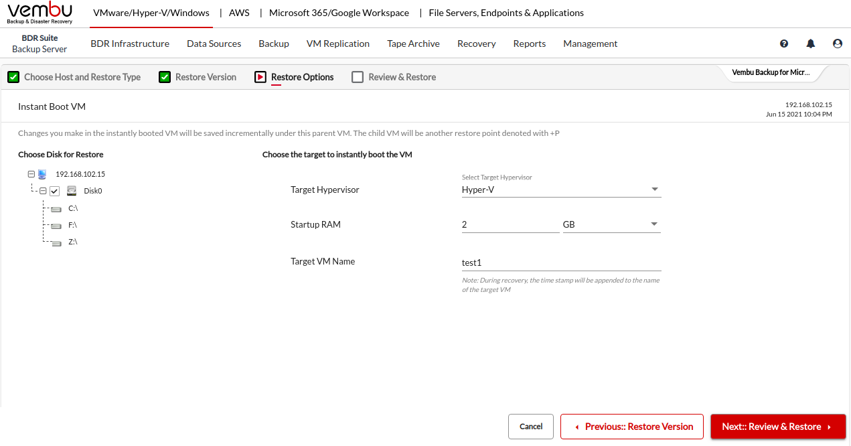Click the C:\ drive icon

56,209
